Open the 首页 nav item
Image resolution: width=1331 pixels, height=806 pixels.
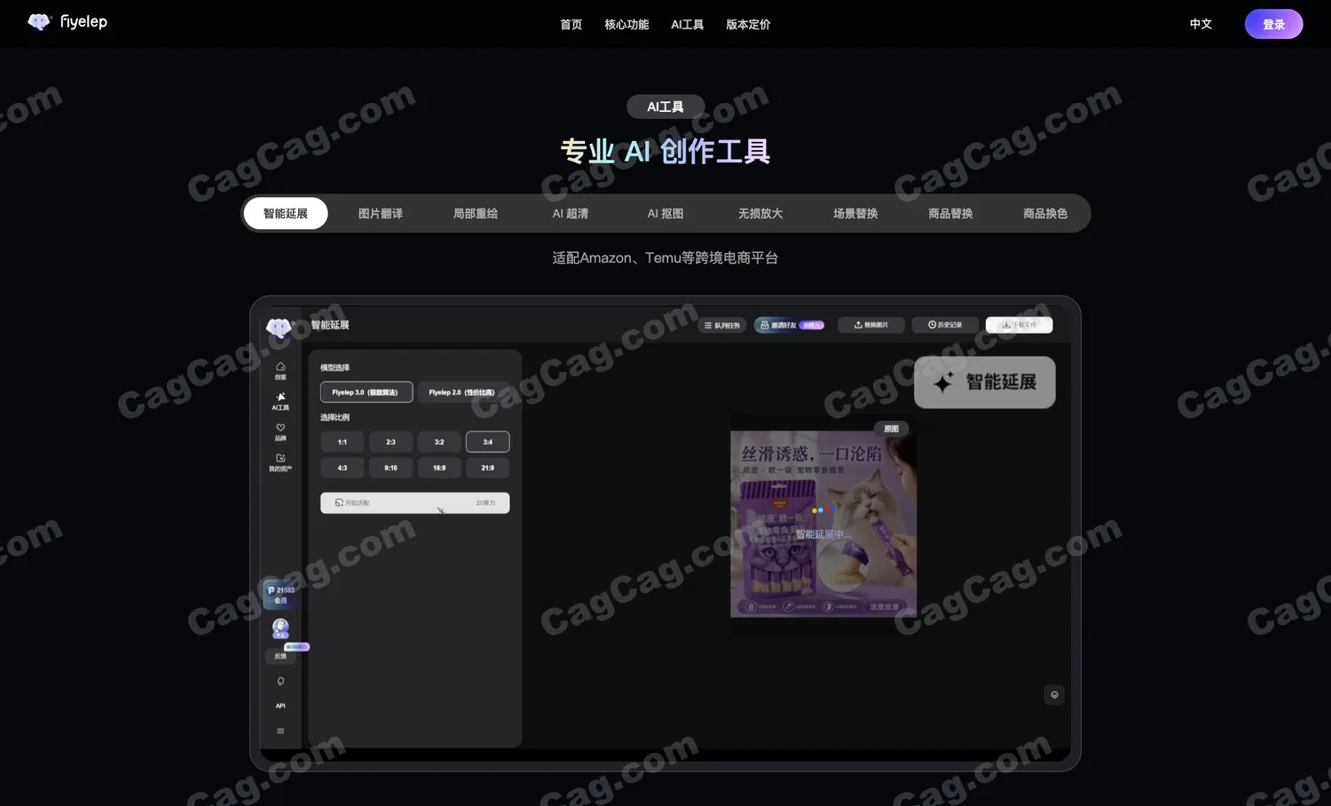click(x=571, y=24)
